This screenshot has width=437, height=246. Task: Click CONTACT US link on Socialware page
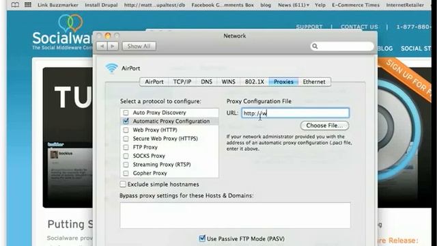coord(359,27)
